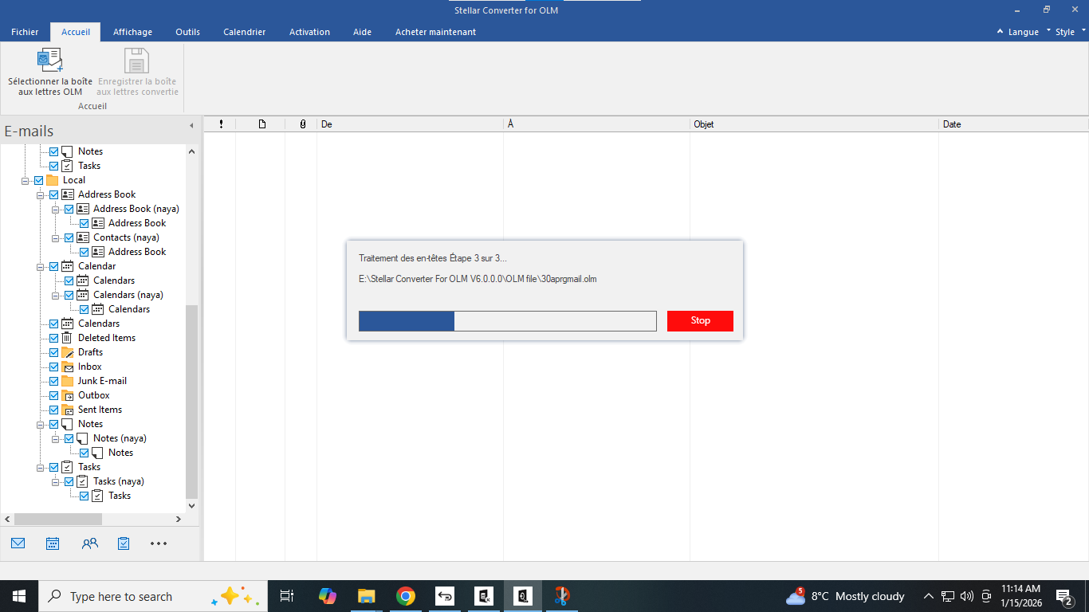The image size is (1089, 612).
Task: Uncheck the Drafts folder checkbox
Action: click(54, 351)
